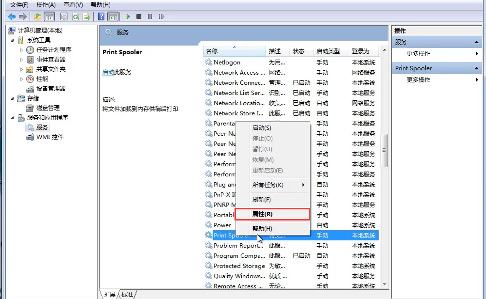Open the 文件(F) menu

coord(19,5)
